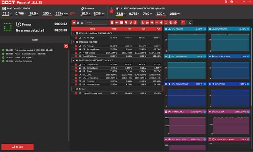The height and width of the screenshot is (152, 253).
Task: Sort the table by the Value column
Action: (x=114, y=29)
